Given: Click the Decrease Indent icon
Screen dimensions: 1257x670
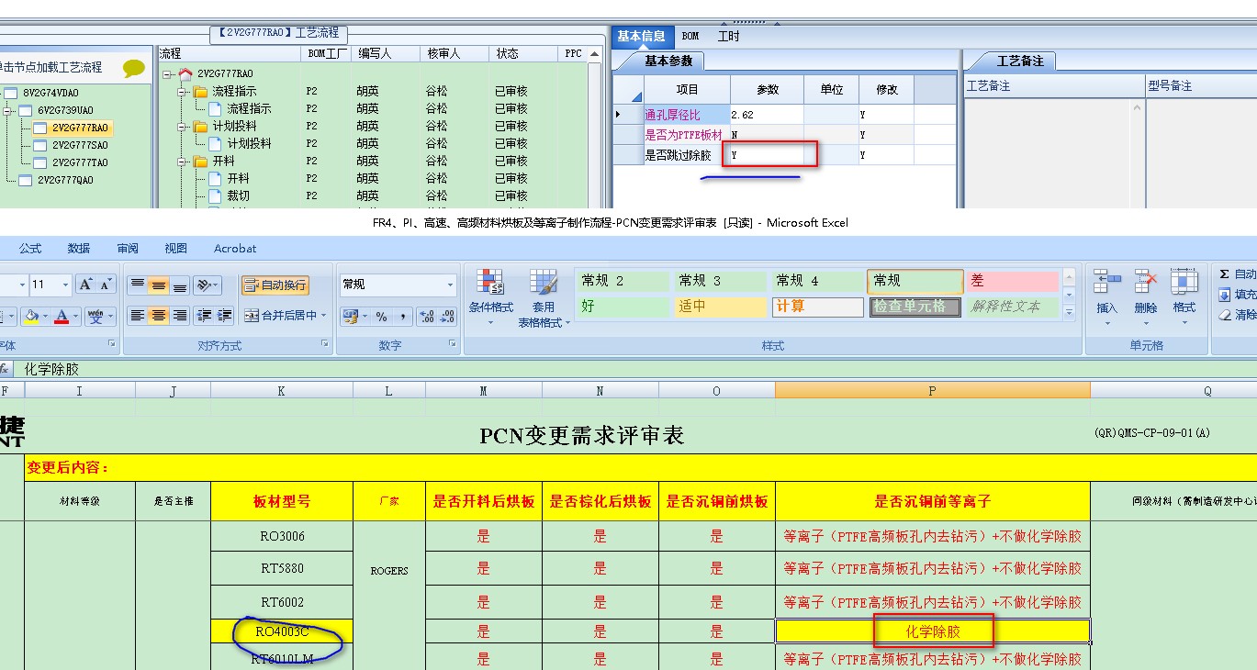Looking at the screenshot, I should [x=204, y=316].
